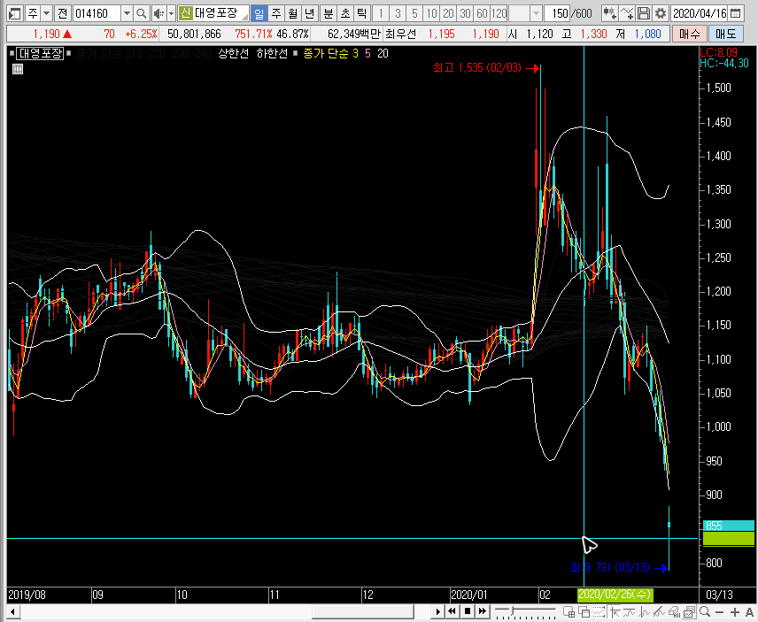Screen dimensions: 758x622
Task: Click the minus zoom-out icon
Action: 719,612
